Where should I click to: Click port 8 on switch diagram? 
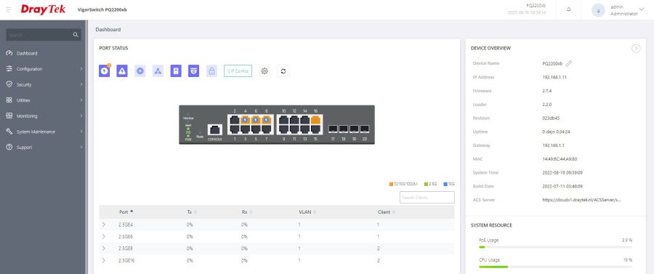click(266, 120)
